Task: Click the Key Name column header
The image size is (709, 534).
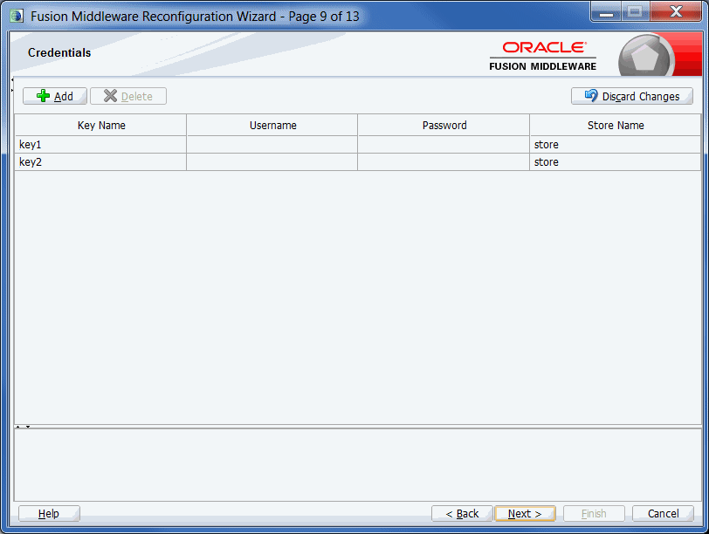Action: (x=100, y=125)
